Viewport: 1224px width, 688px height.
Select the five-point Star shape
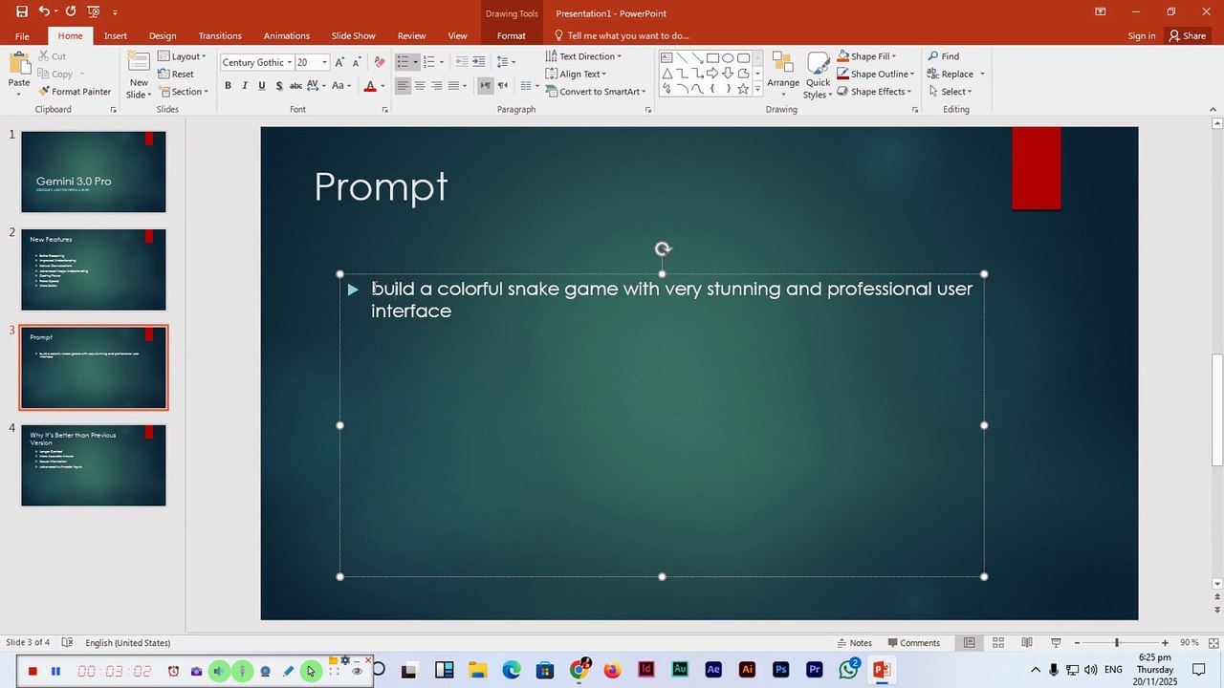point(743,89)
